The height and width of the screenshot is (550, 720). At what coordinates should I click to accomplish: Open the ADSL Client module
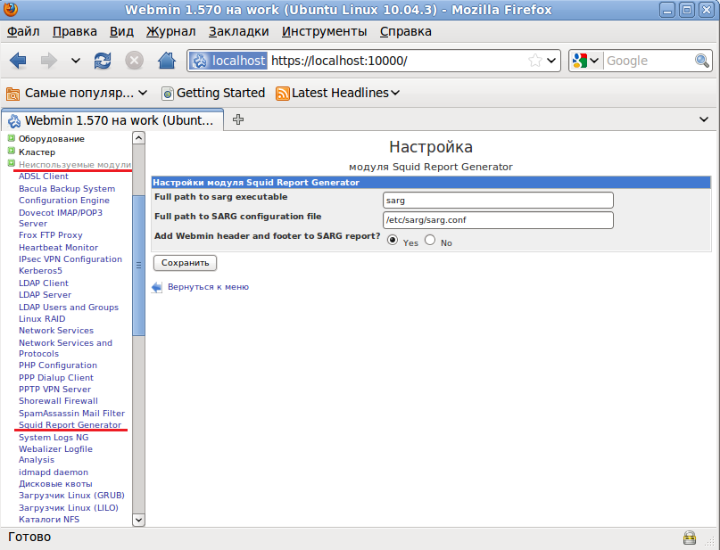(44, 176)
